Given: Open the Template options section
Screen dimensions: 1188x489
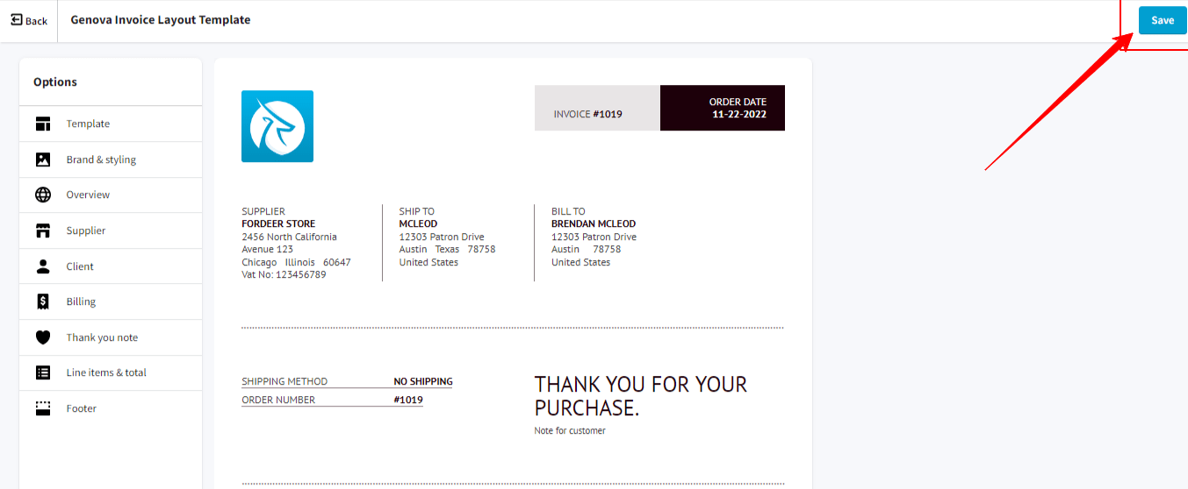Looking at the screenshot, I should click(111, 124).
